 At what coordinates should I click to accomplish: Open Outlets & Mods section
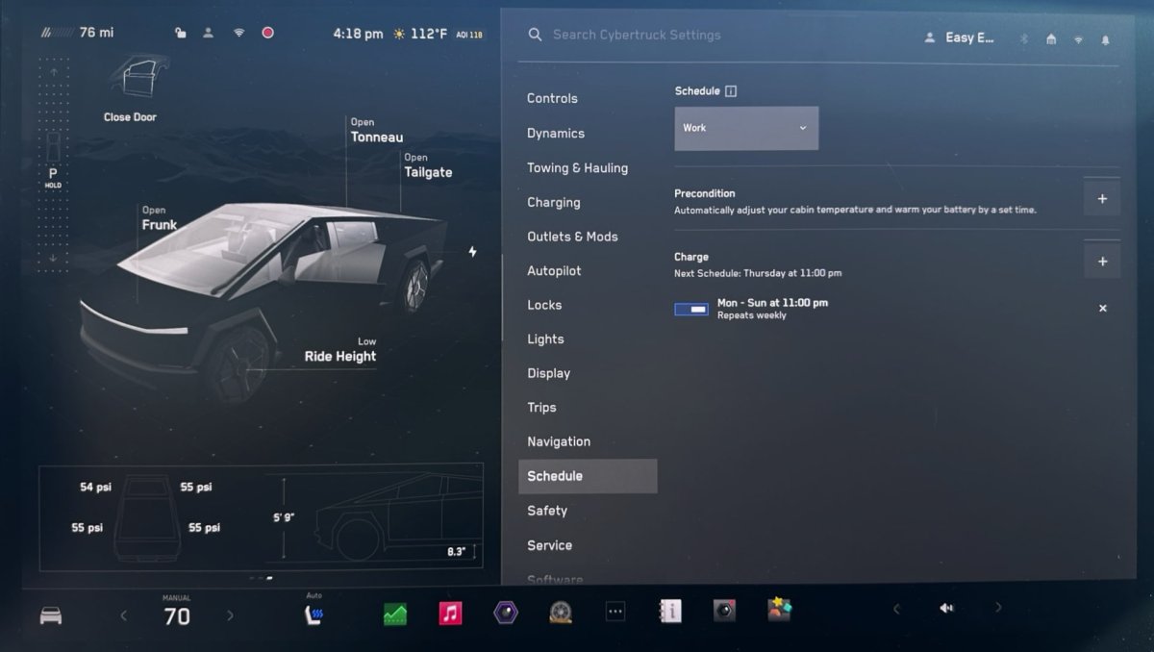pos(572,237)
